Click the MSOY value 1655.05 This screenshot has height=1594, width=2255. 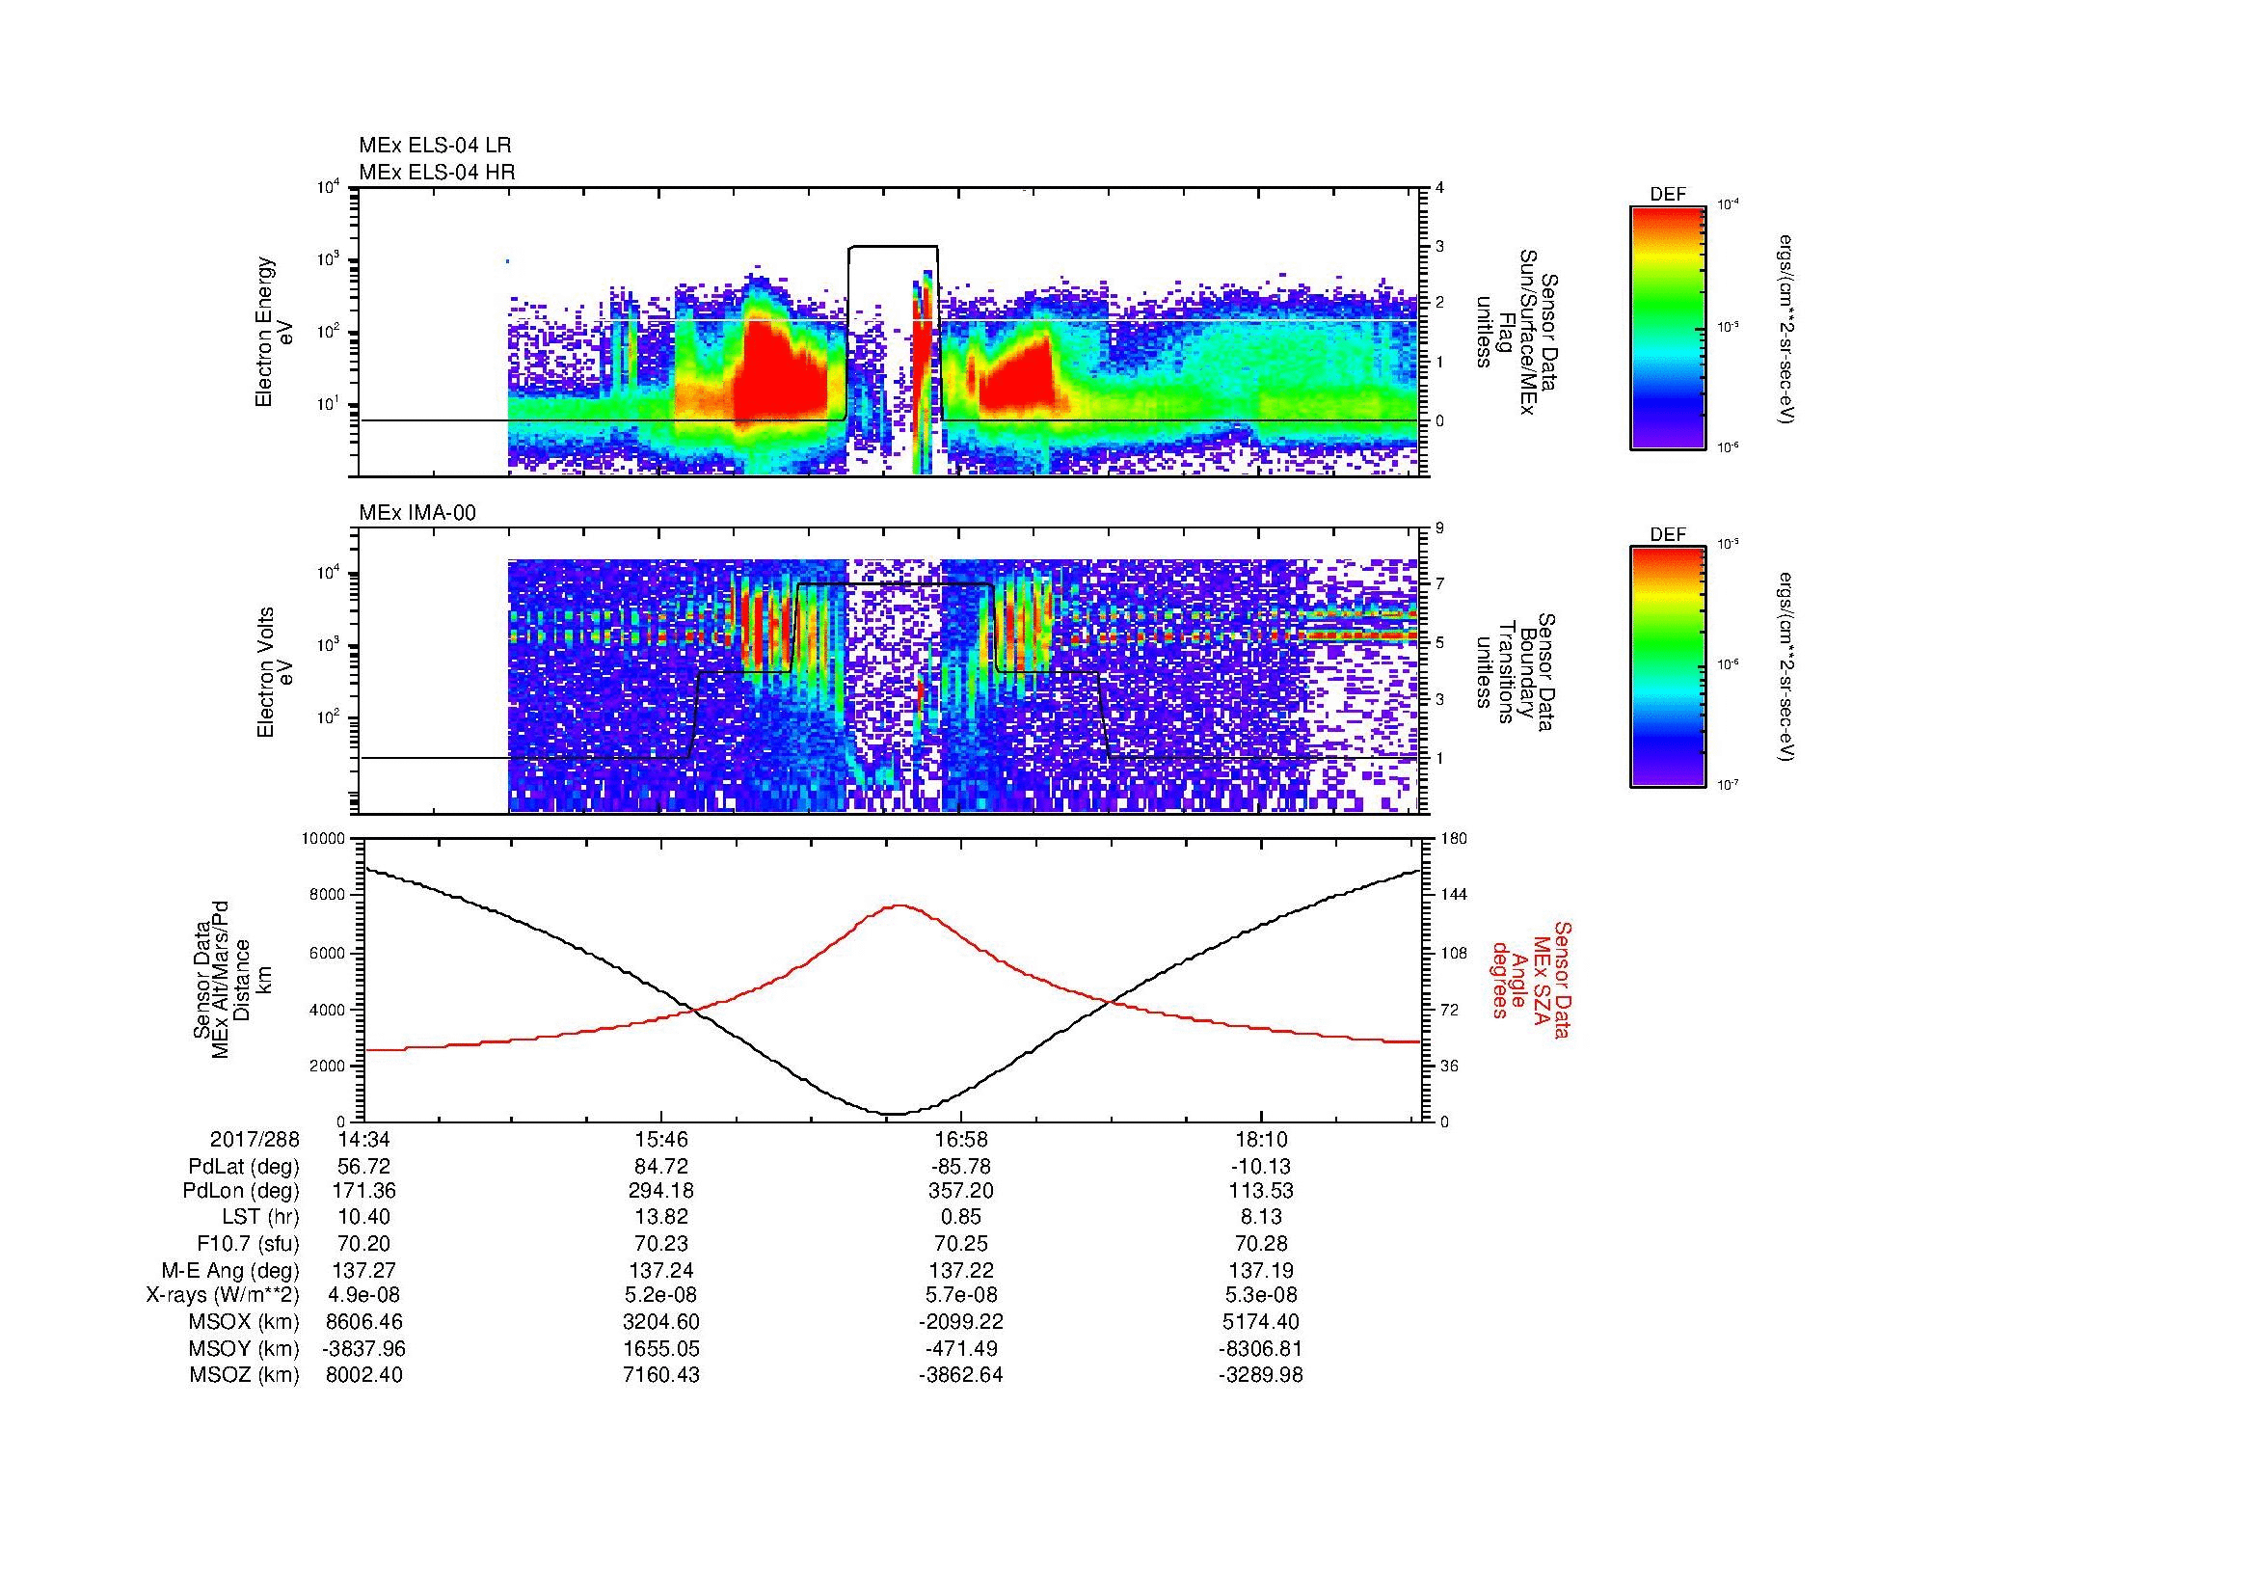663,1348
